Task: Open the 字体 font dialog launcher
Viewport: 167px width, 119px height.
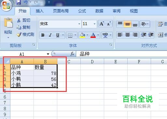Action: click(111, 45)
